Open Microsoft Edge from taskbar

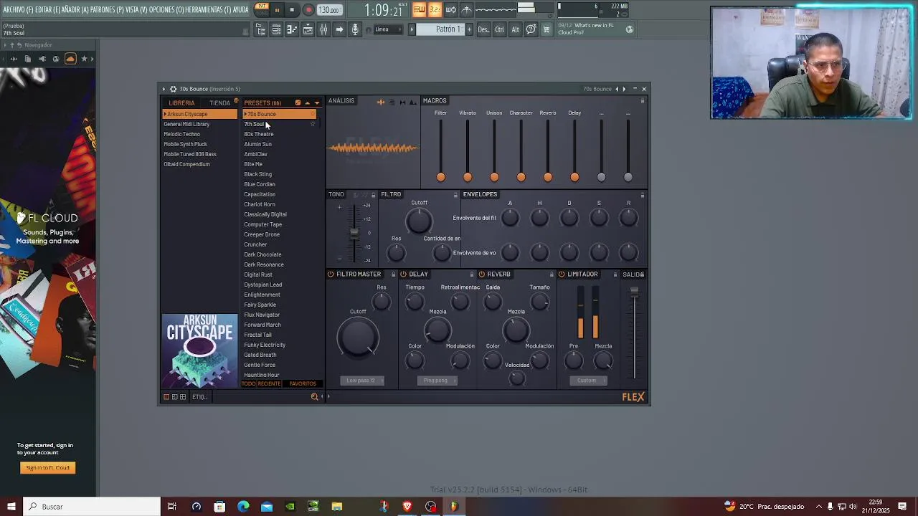click(x=243, y=507)
